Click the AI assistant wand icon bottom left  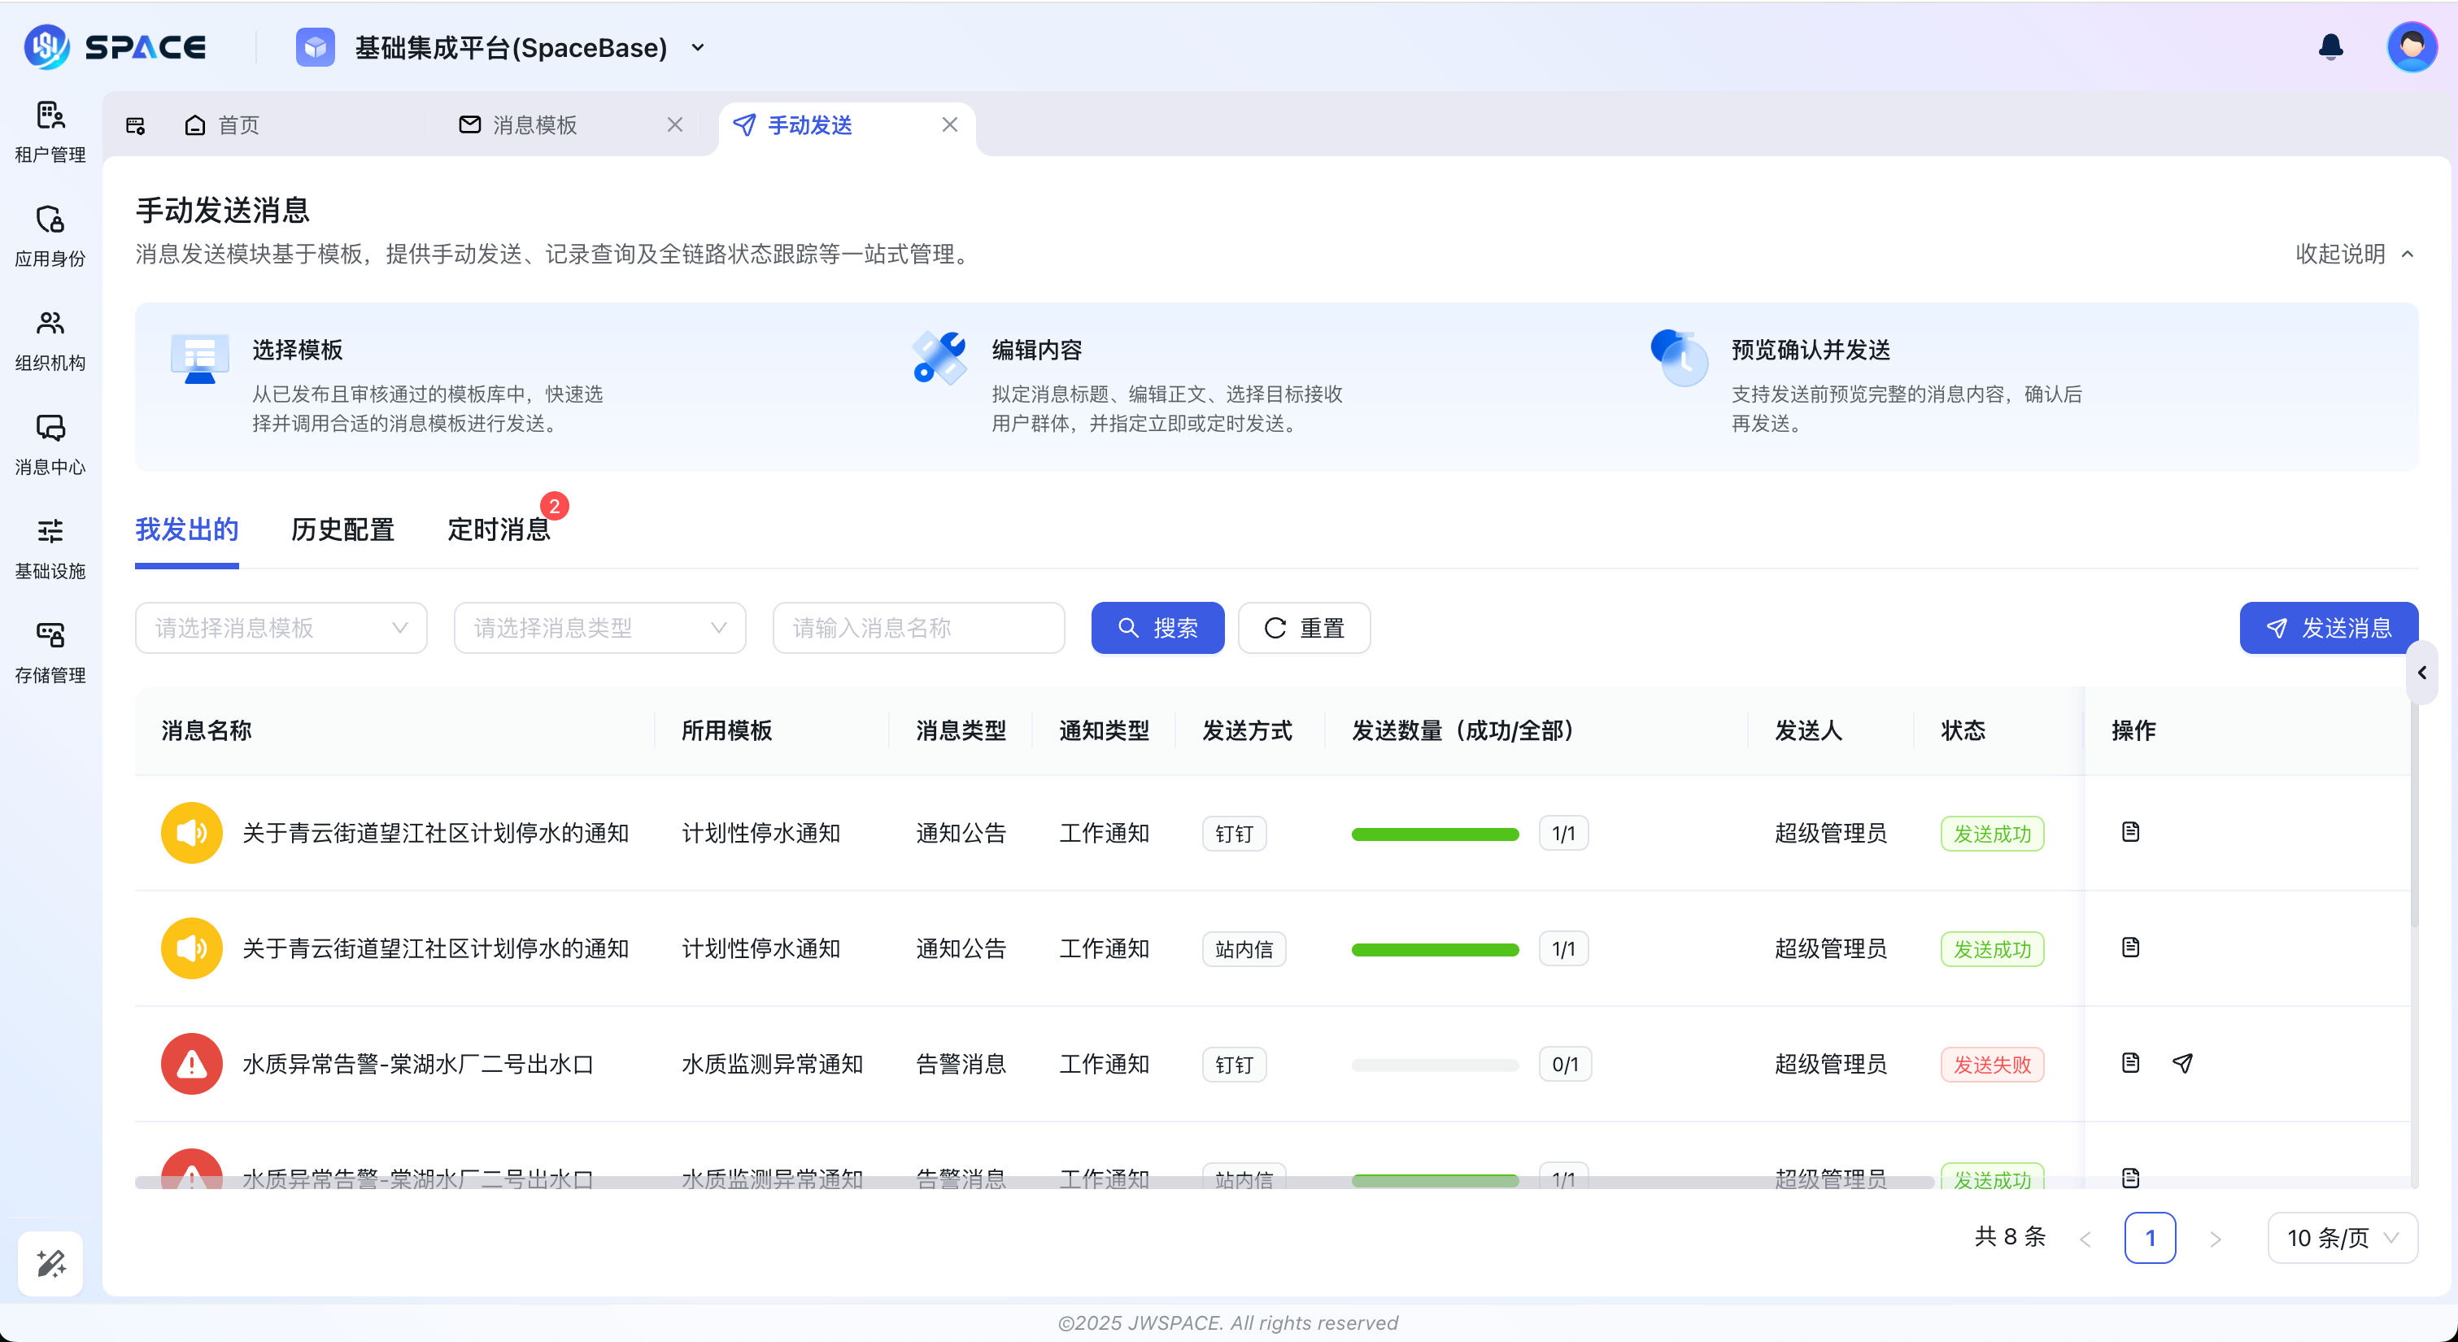click(50, 1263)
